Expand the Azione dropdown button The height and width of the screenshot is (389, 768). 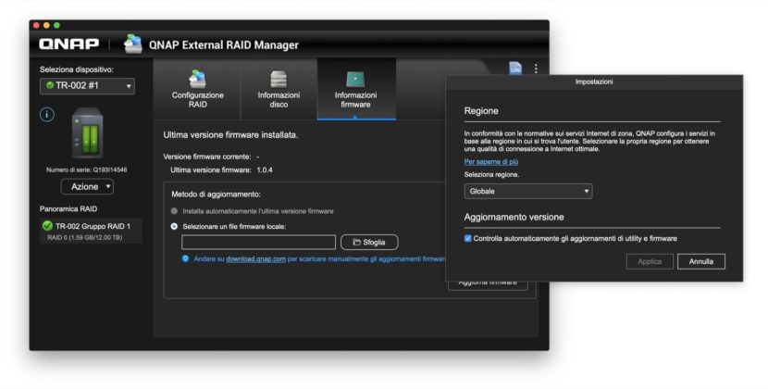point(87,187)
